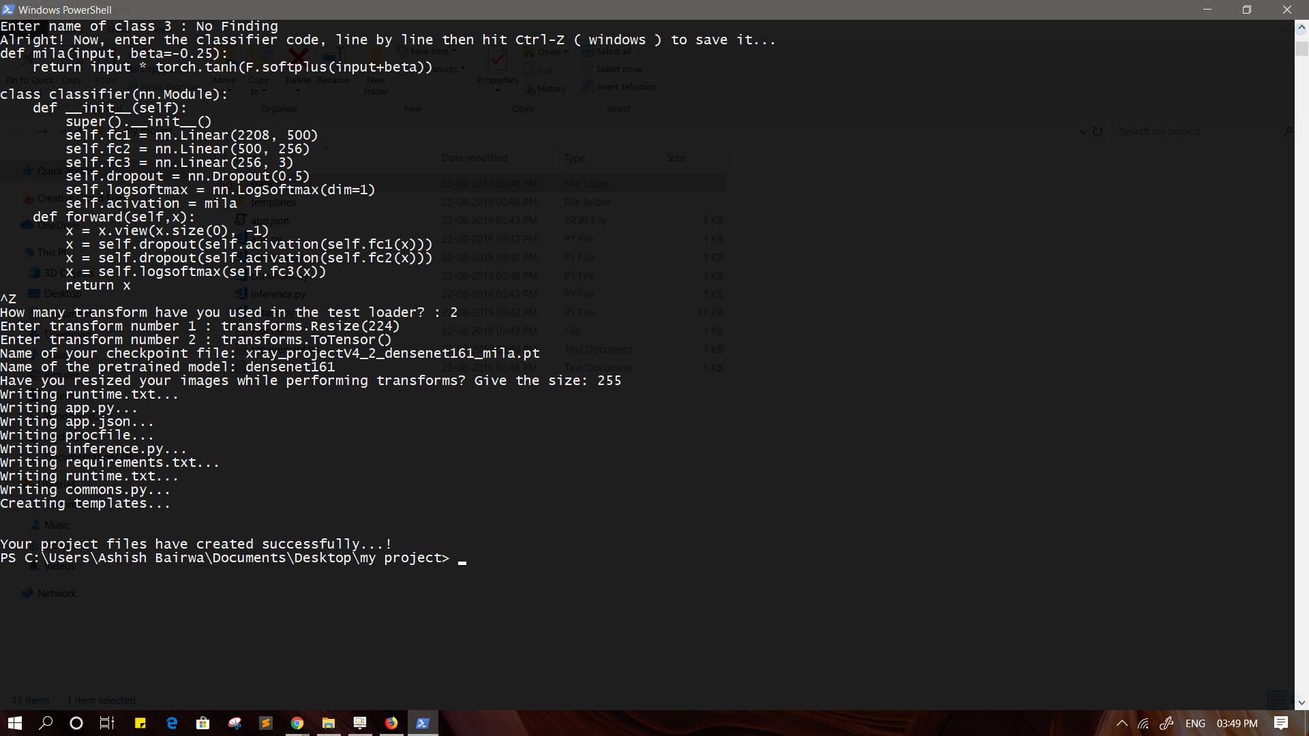The image size is (1309, 736).
Task: Click 'Name of the pretrained model: densenet161' line
Action: 168,367
